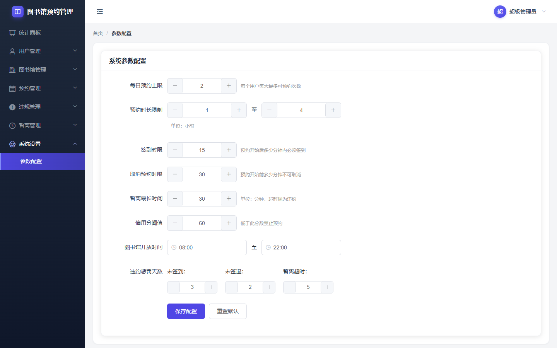Expand the 用户管理 menu
This screenshot has height=348, width=557.
pyautogui.click(x=43, y=51)
